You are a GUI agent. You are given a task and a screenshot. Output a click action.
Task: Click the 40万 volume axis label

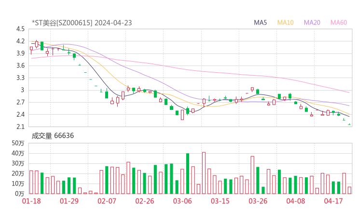point(18,153)
